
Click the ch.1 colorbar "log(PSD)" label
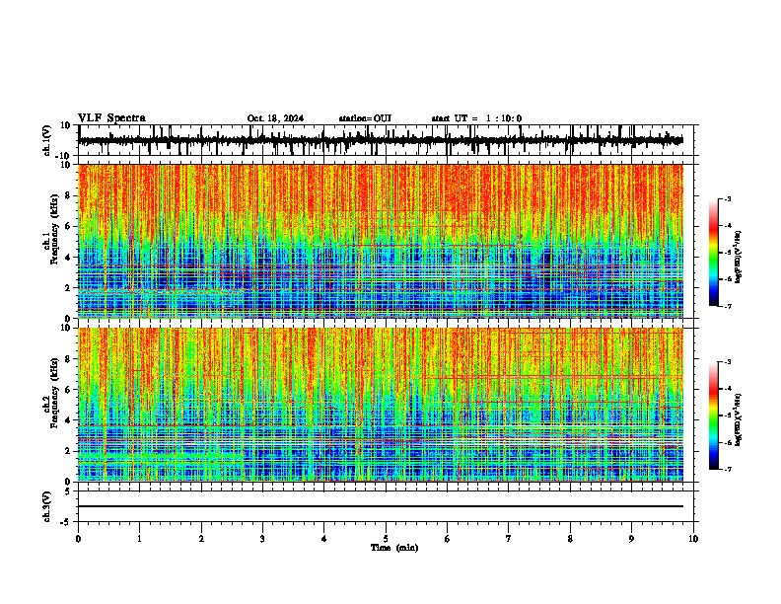[739, 257]
